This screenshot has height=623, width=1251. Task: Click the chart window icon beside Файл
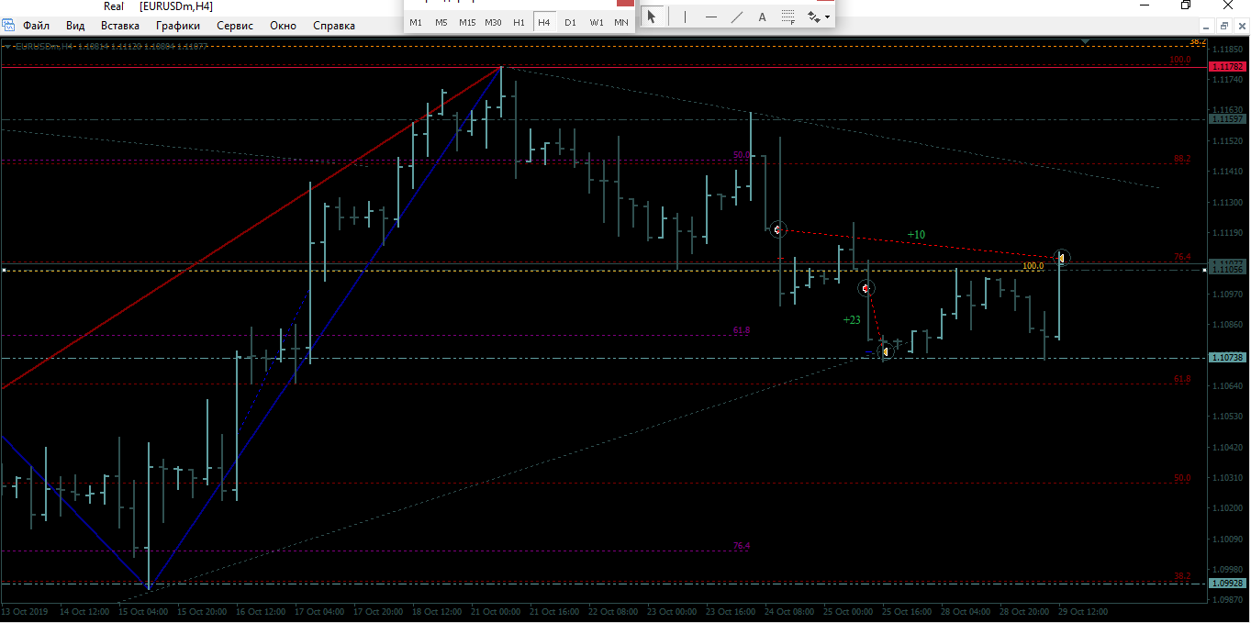point(8,26)
